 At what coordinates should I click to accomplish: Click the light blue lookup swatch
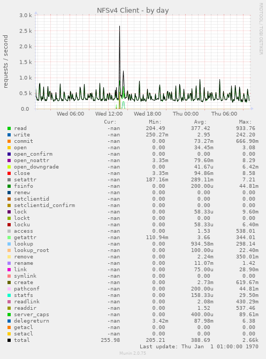(9, 244)
